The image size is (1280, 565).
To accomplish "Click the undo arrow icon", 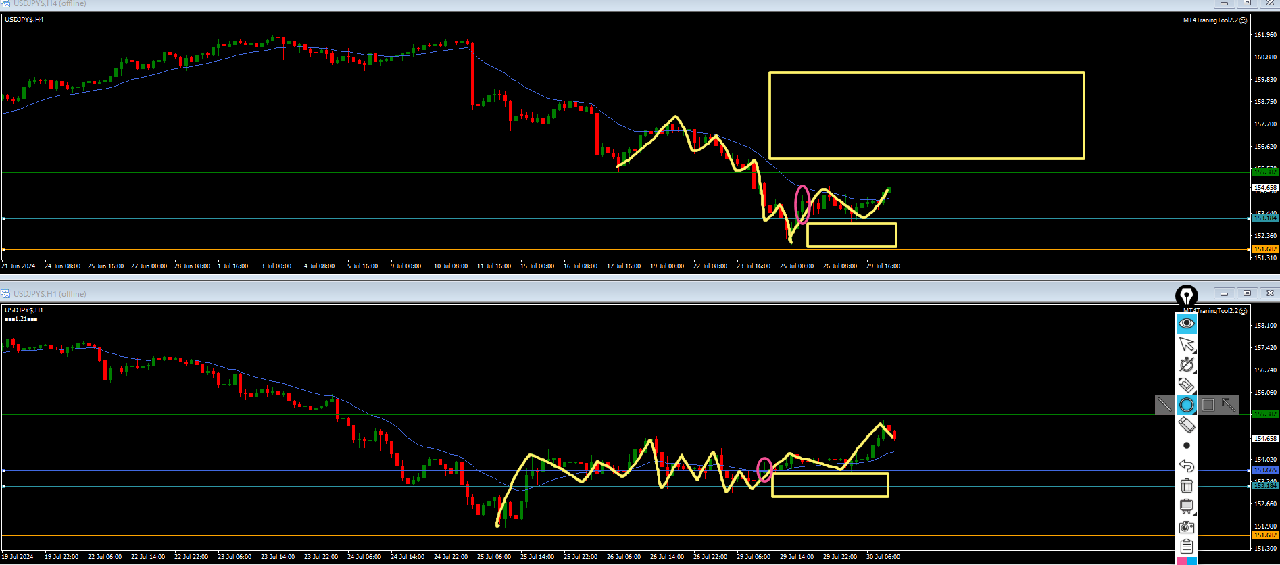I will (x=1186, y=466).
